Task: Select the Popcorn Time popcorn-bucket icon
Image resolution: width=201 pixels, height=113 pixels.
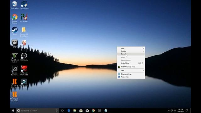Action: coord(24,43)
